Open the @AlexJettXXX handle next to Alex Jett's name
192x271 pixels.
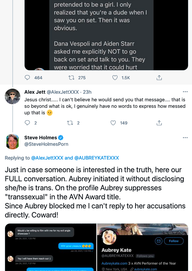(x=63, y=92)
